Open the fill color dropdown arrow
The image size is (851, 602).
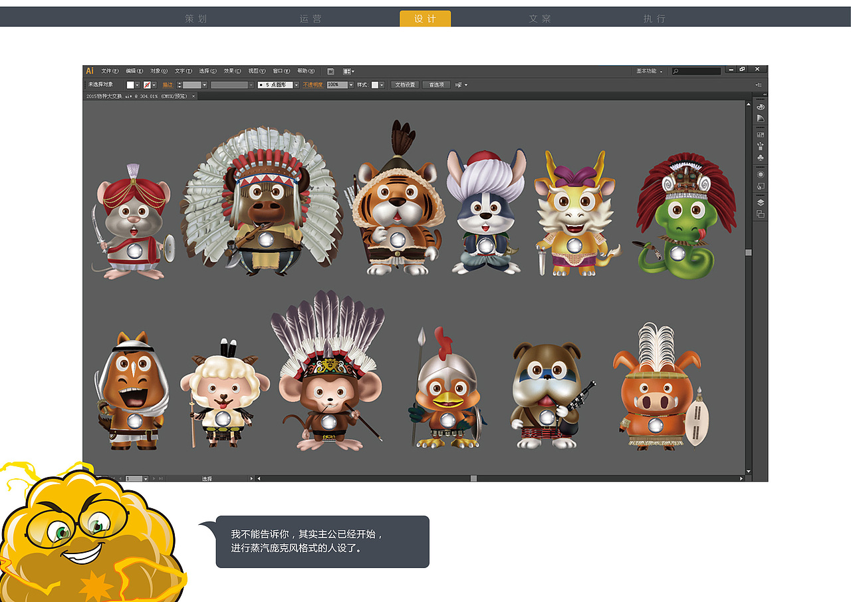pyautogui.click(x=138, y=84)
